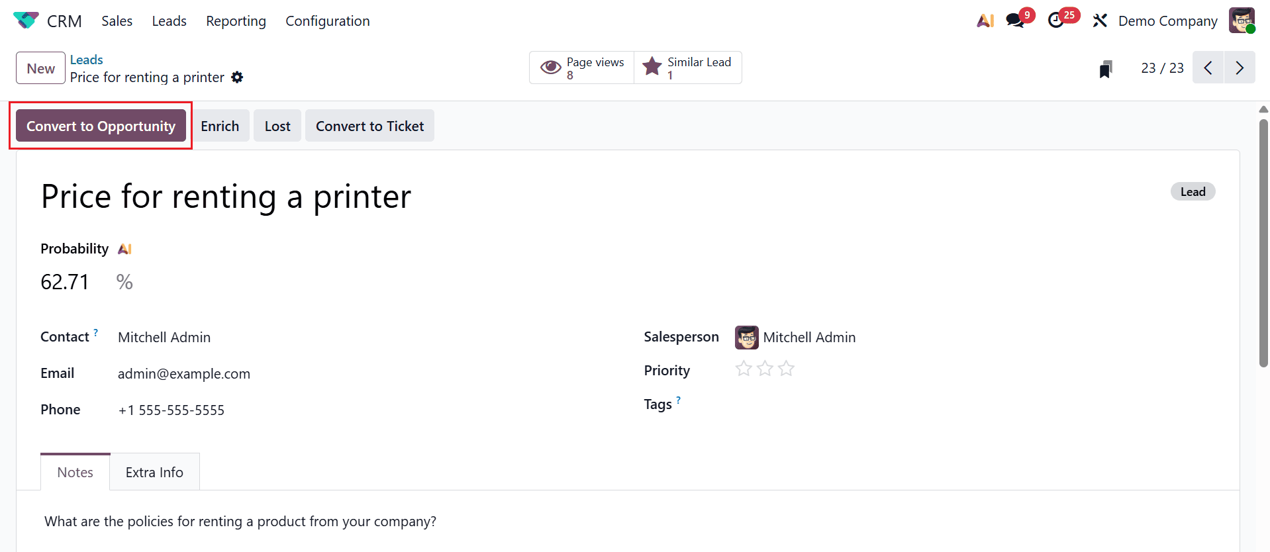
Task: Open the user avatar menu
Action: (x=1242, y=21)
